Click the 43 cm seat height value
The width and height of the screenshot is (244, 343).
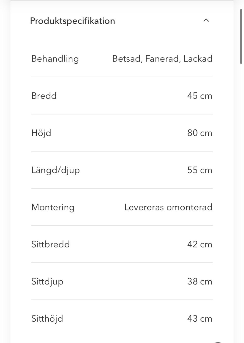[x=200, y=319]
